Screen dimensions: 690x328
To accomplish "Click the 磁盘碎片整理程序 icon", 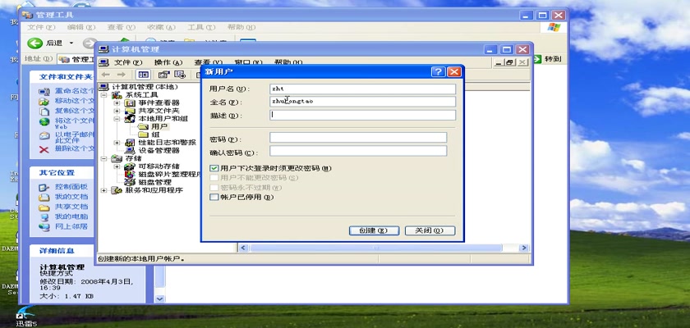I will pyautogui.click(x=130, y=175).
